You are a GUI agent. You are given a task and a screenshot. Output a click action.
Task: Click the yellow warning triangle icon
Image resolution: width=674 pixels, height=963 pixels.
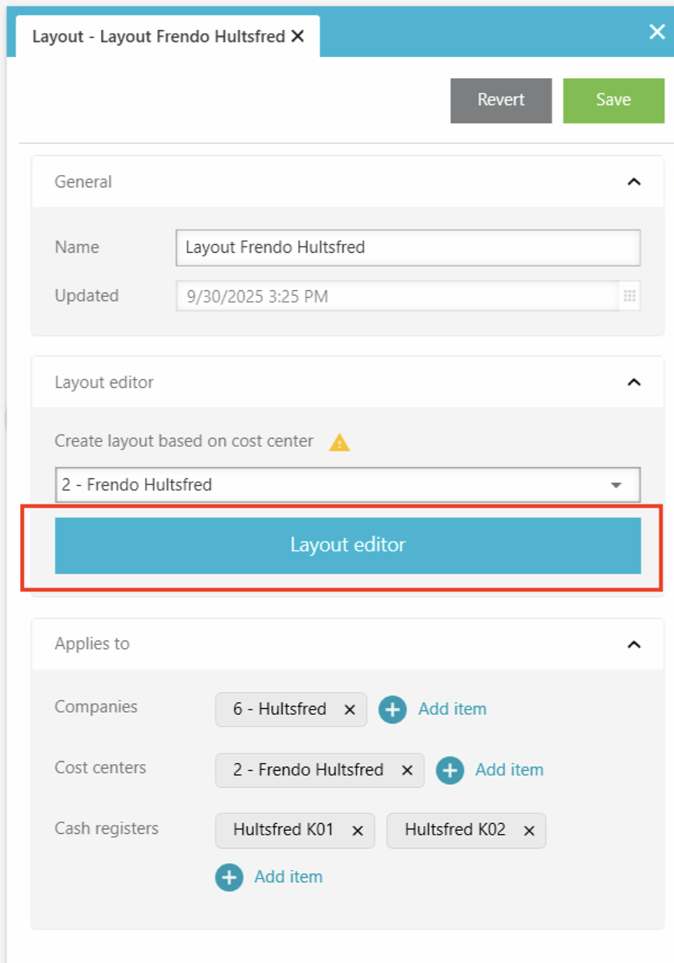click(x=339, y=442)
